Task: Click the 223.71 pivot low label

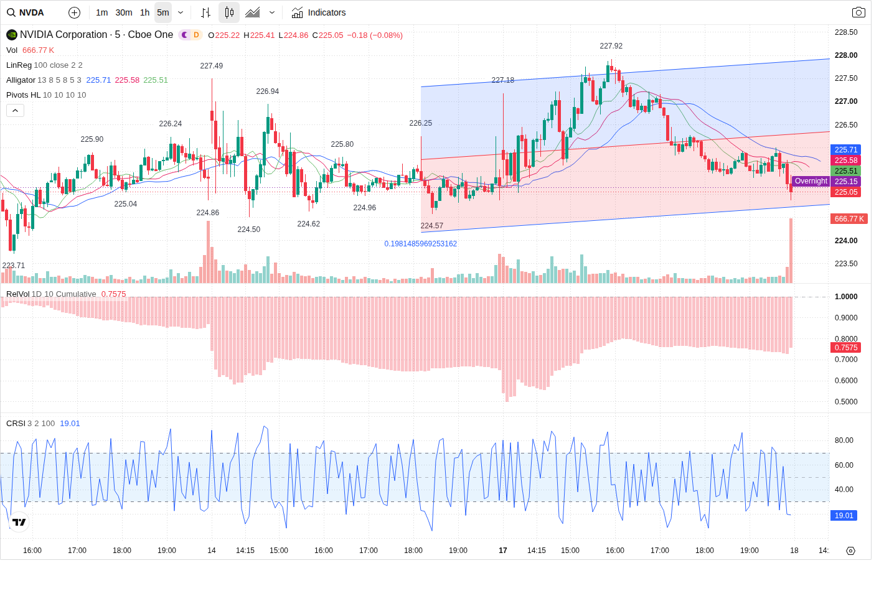Action: [x=14, y=266]
